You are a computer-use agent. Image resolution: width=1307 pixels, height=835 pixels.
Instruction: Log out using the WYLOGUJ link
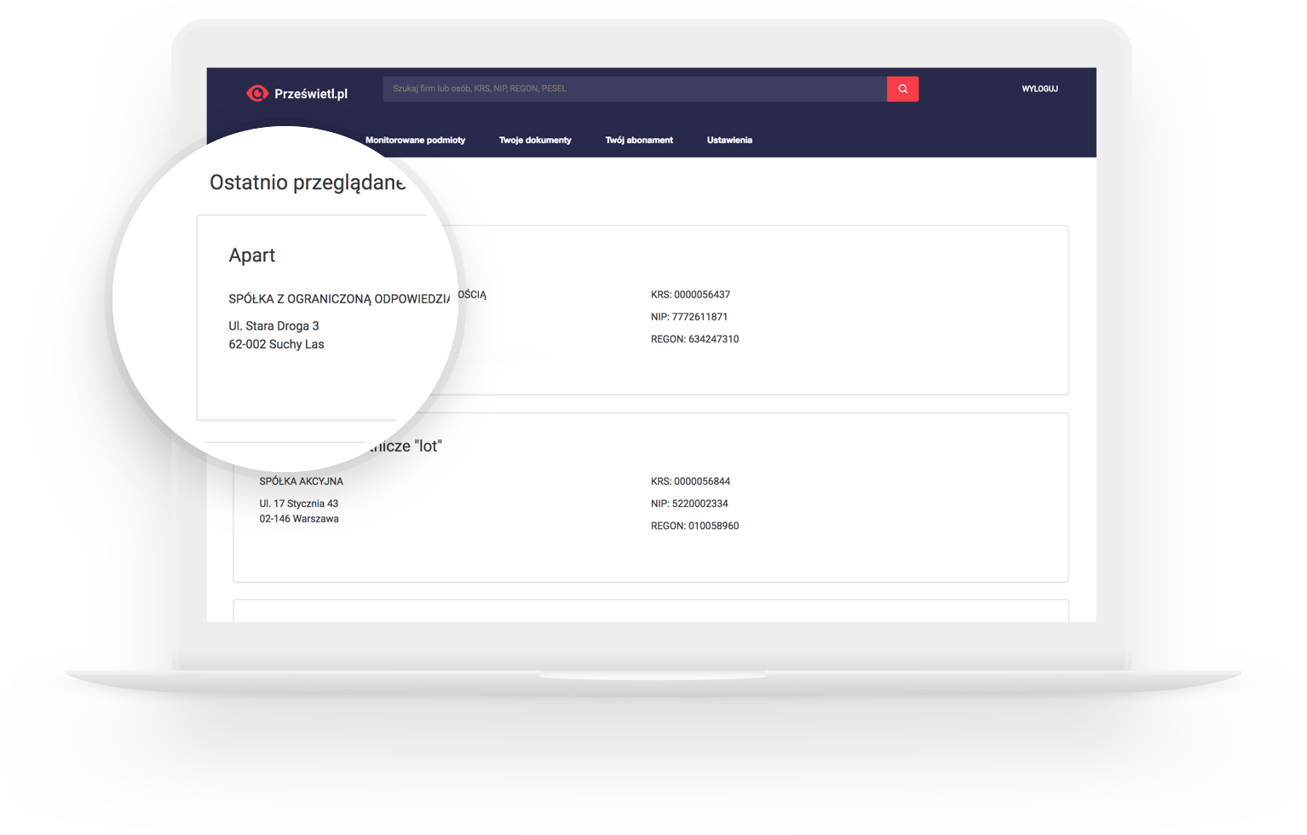(1039, 89)
